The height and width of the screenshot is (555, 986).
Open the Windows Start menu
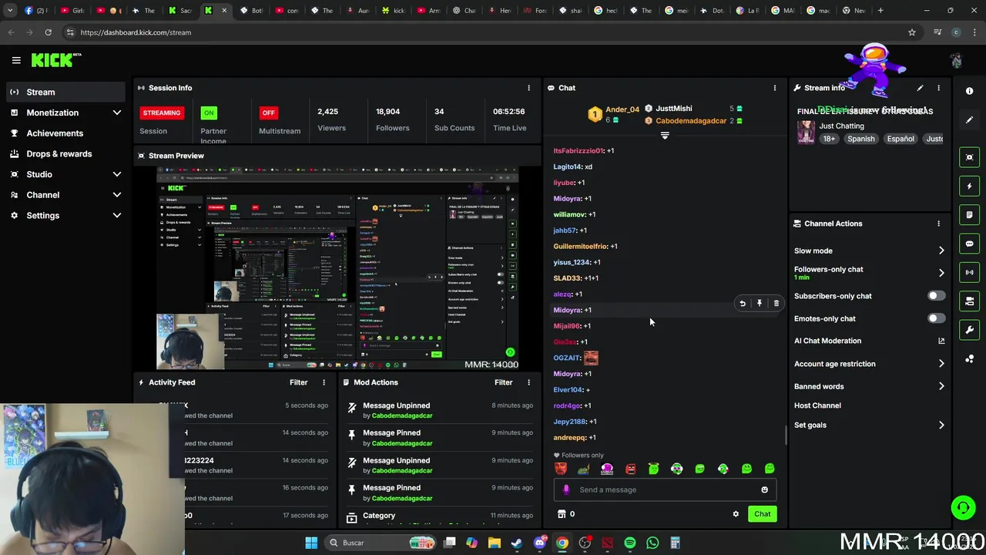pyautogui.click(x=311, y=543)
